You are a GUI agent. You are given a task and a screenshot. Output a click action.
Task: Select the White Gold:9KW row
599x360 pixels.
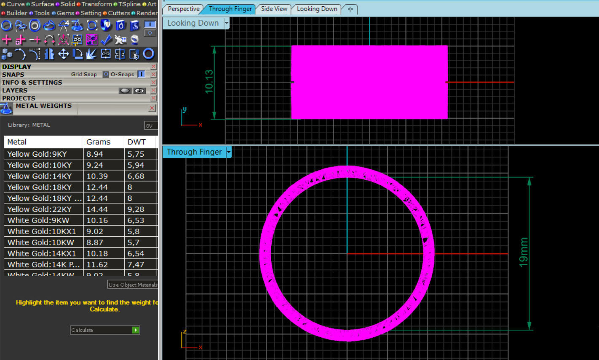click(80, 220)
